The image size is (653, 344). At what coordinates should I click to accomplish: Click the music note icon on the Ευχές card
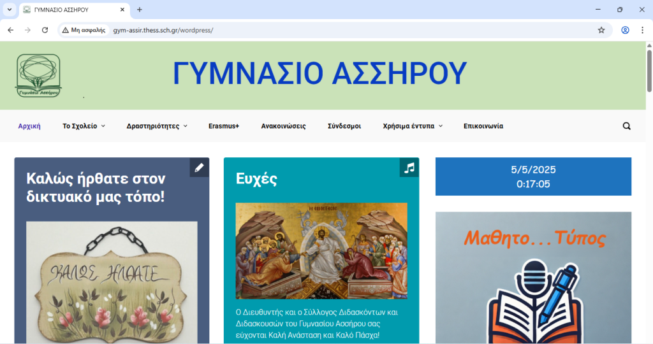tap(409, 168)
